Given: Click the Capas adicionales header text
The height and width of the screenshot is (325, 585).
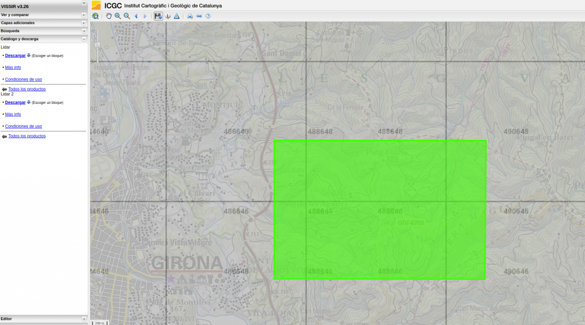Looking at the screenshot, I should click(18, 23).
